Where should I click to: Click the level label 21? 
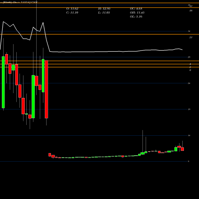click(x=191, y=37)
